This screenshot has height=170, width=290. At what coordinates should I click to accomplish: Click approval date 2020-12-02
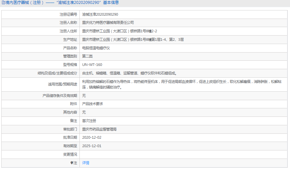click(x=92, y=137)
